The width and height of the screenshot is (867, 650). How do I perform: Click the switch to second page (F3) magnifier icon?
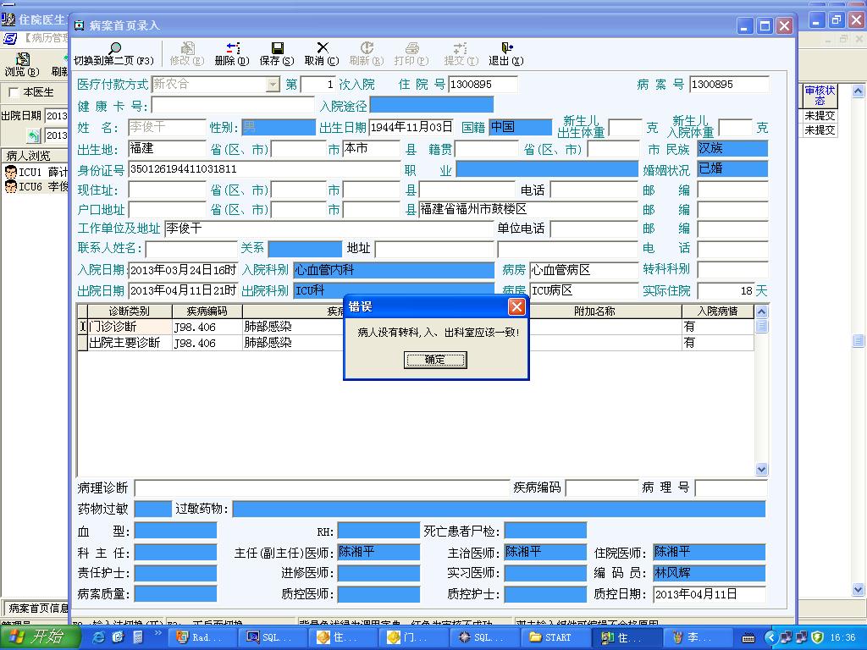tap(113, 49)
